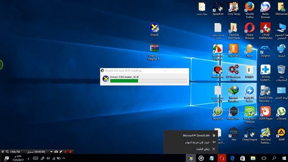Show hidden system tray icons chevron
Screen dimensions: 288x162
click(64, 158)
